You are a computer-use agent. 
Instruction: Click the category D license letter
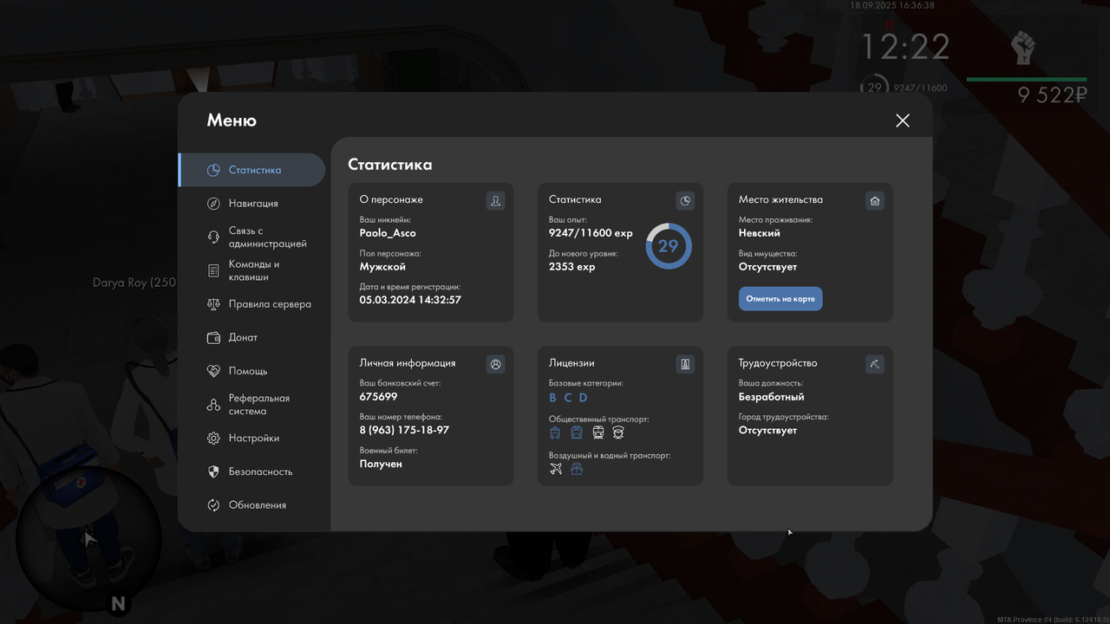click(x=584, y=398)
